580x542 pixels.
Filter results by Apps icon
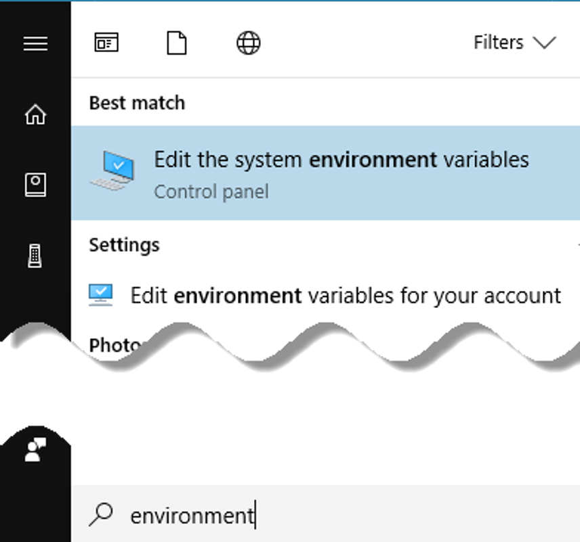[106, 43]
